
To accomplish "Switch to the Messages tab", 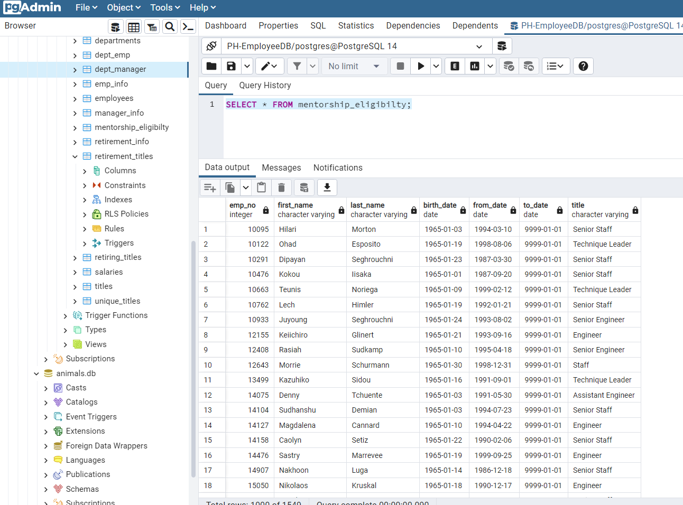I will (281, 167).
